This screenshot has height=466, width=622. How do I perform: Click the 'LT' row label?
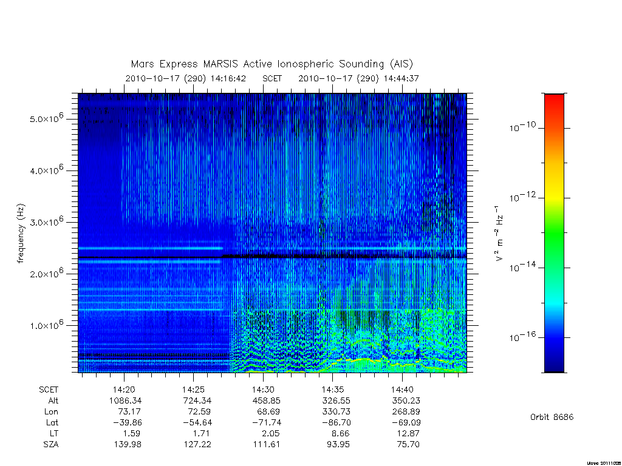(x=54, y=433)
